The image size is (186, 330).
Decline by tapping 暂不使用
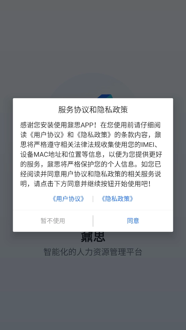click(x=53, y=221)
